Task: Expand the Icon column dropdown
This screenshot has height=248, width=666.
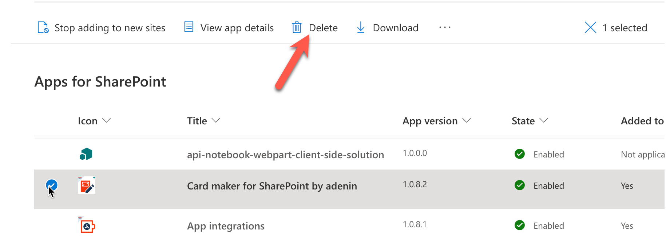Action: click(106, 121)
